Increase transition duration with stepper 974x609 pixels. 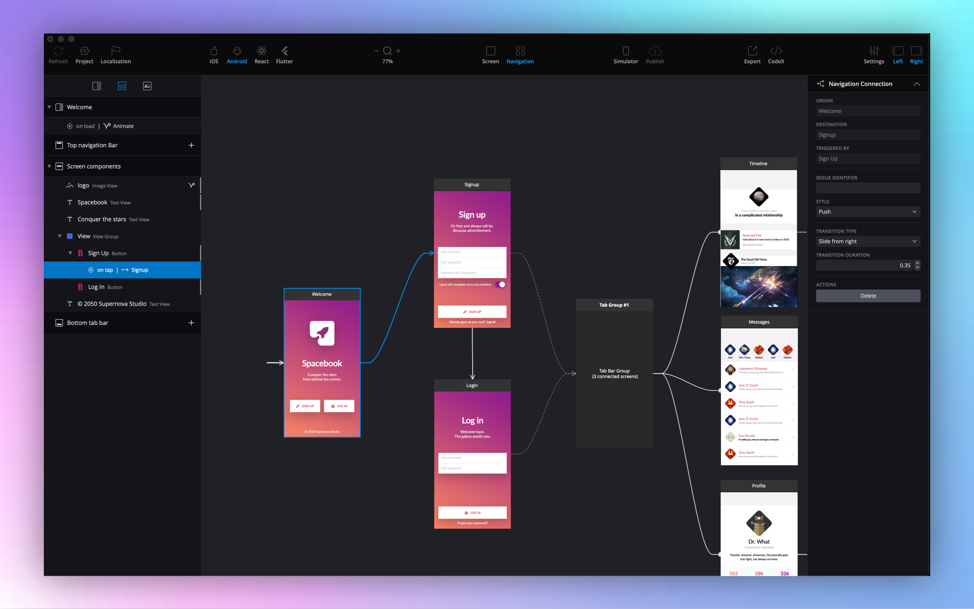(917, 263)
